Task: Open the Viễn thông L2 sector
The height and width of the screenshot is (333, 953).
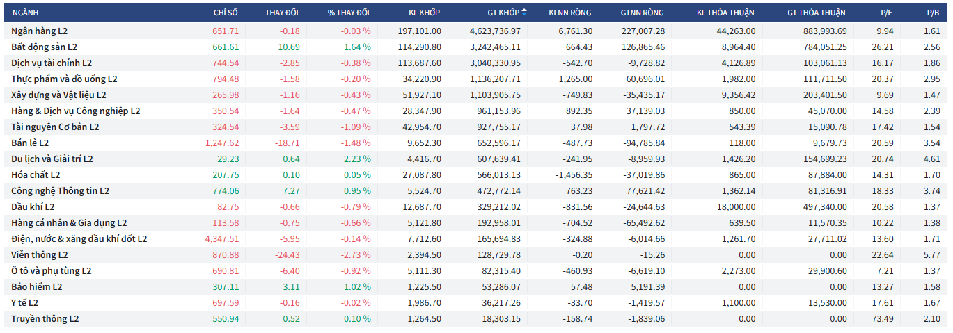Action: coord(39,255)
